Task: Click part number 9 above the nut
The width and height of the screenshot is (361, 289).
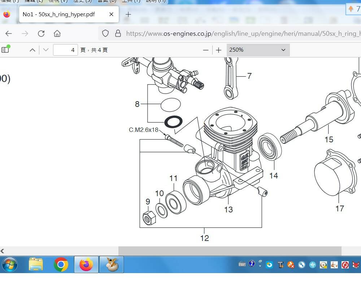Action: [148, 202]
